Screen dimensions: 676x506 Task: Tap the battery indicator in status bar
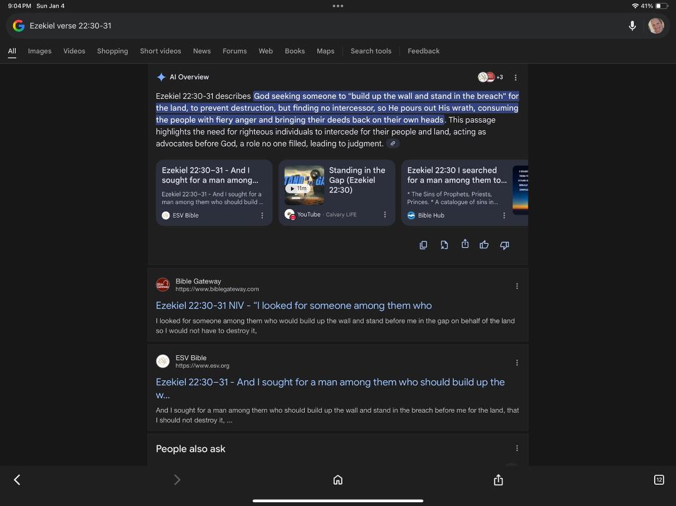tap(662, 6)
